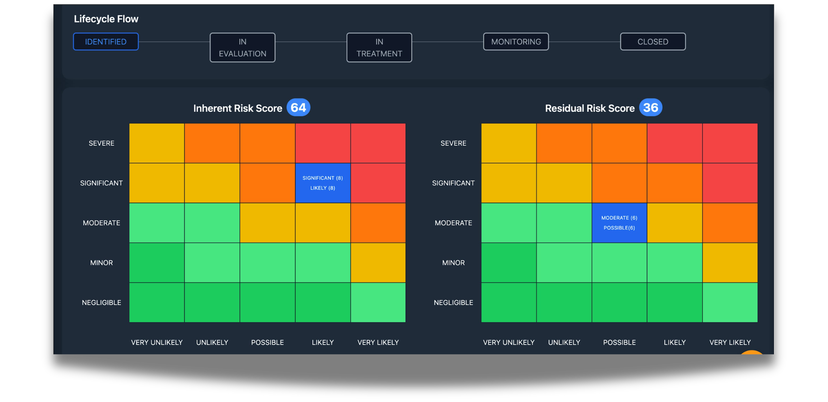
Task: Click Minor/Very Likely cell in residual matrix
Action: coord(730,263)
